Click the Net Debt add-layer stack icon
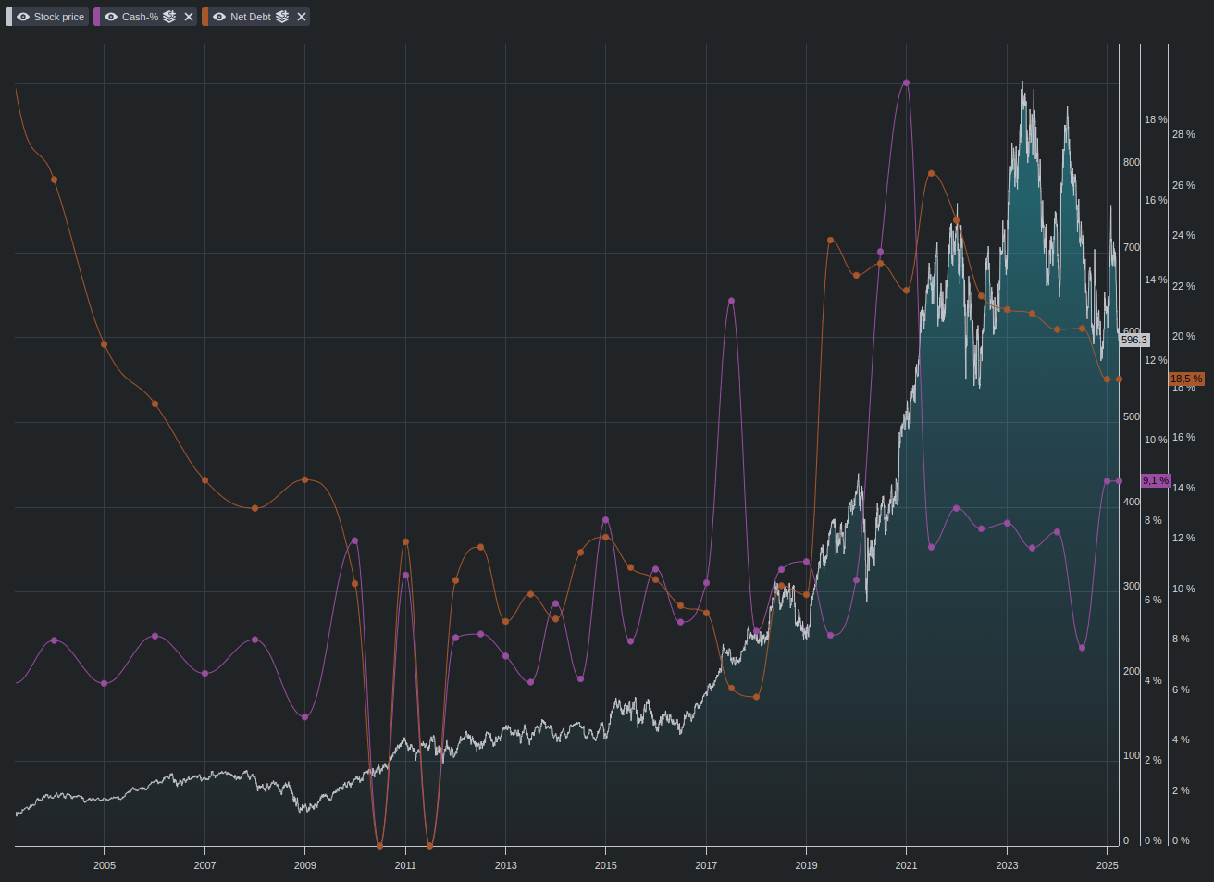1214x882 pixels. 282,17
